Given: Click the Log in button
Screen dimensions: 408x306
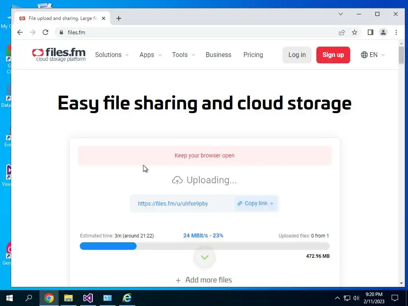Looking at the screenshot, I should [x=297, y=55].
